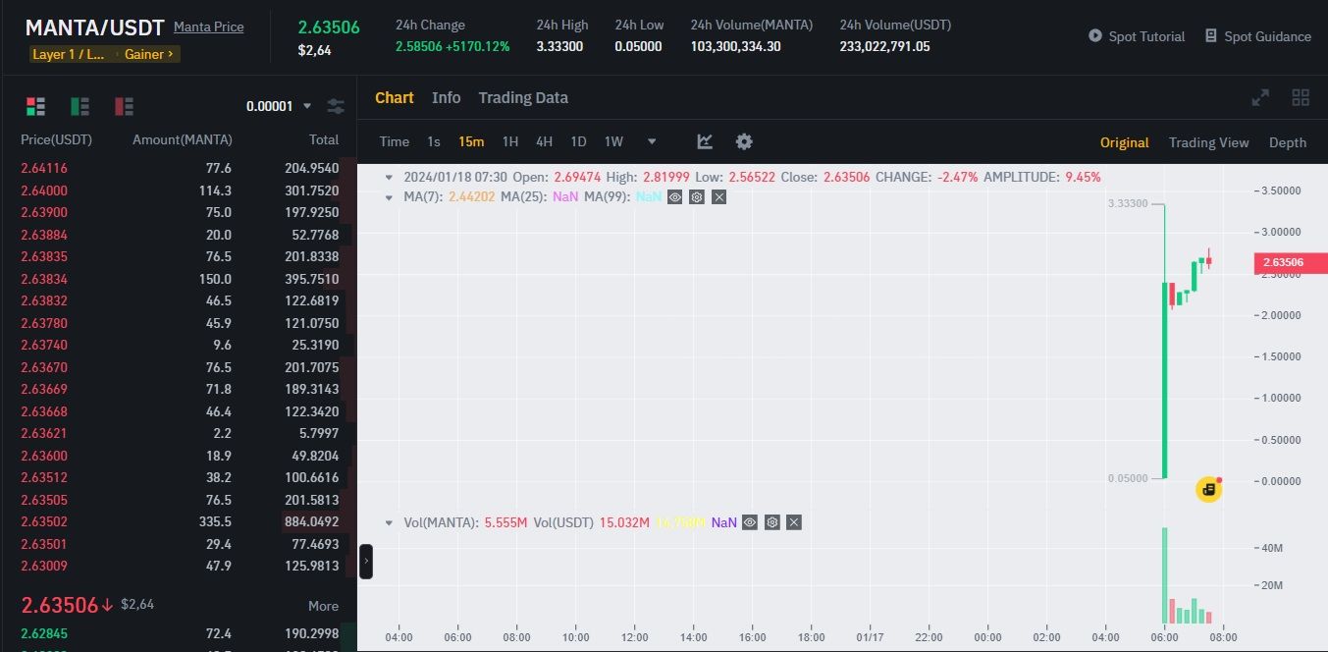Show buy orders only view icon
The image size is (1328, 652).
(80, 106)
